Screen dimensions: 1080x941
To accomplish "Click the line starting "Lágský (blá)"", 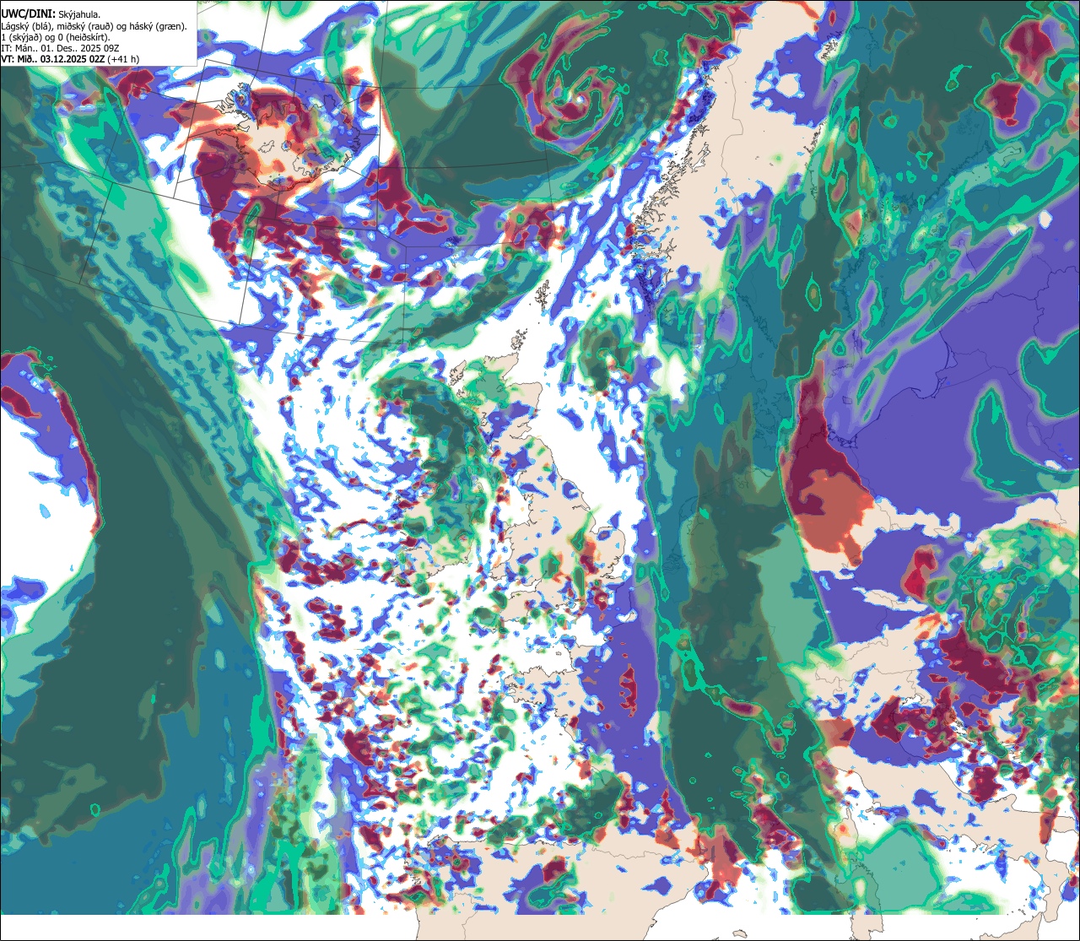I will coord(94,26).
